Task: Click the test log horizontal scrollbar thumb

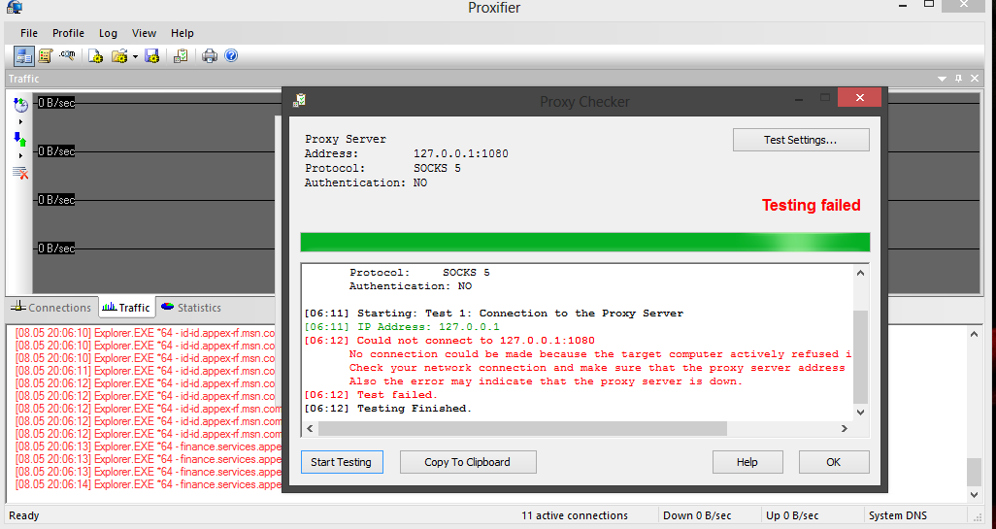Action: pos(522,429)
